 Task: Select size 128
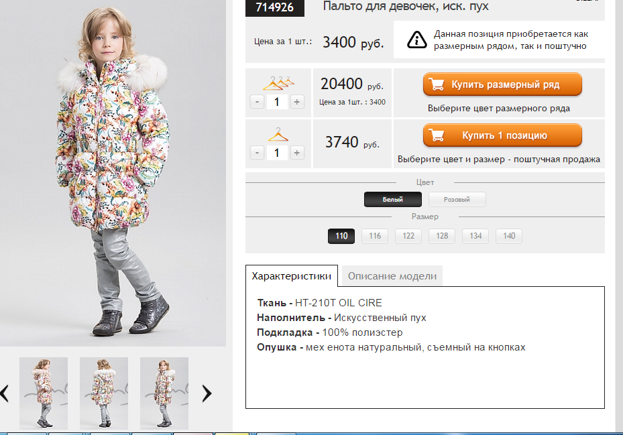[x=442, y=236]
